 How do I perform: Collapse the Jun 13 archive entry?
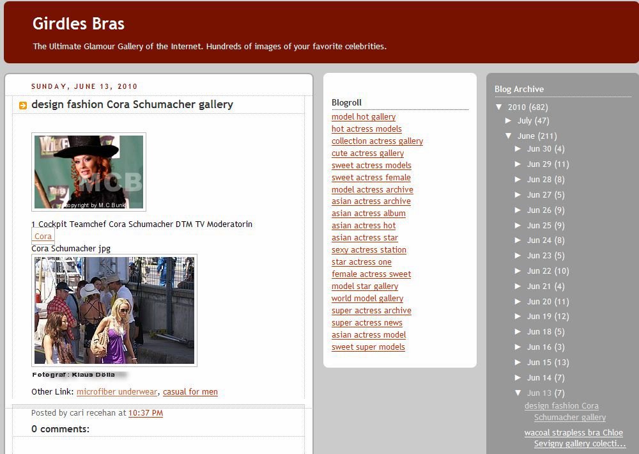coord(518,393)
